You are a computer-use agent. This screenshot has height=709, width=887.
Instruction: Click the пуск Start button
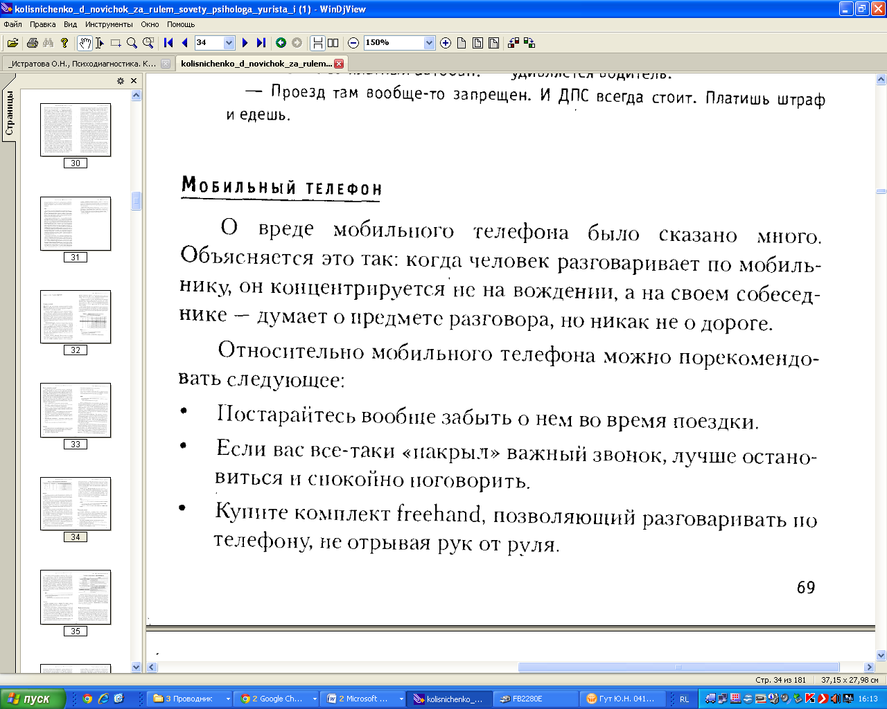tap(32, 699)
